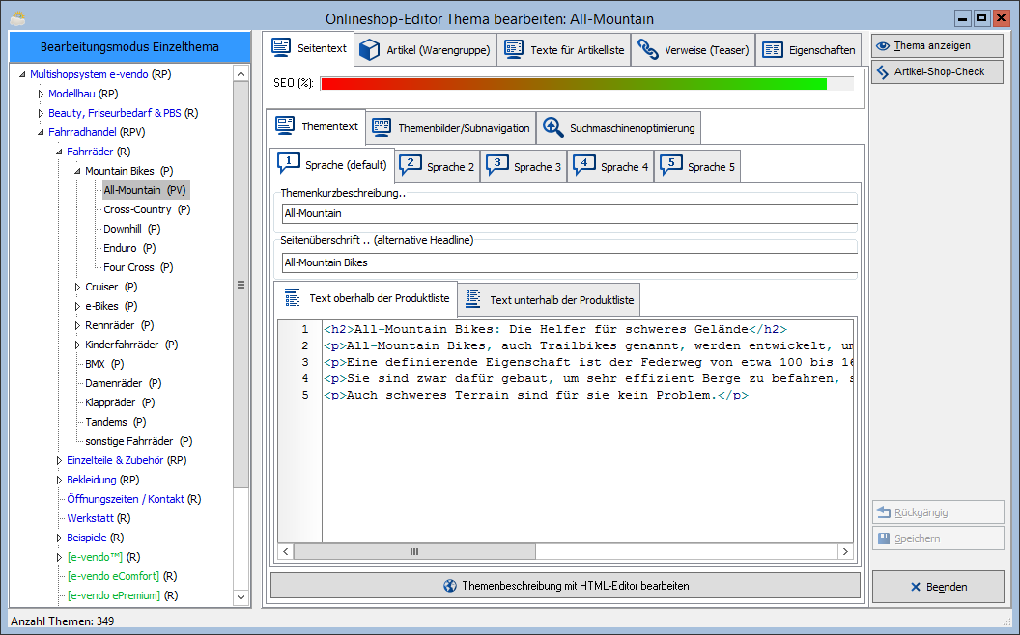Screen dimensions: 1020x635
Task: Expand the Beispiele tree node
Action: pyautogui.click(x=59, y=538)
